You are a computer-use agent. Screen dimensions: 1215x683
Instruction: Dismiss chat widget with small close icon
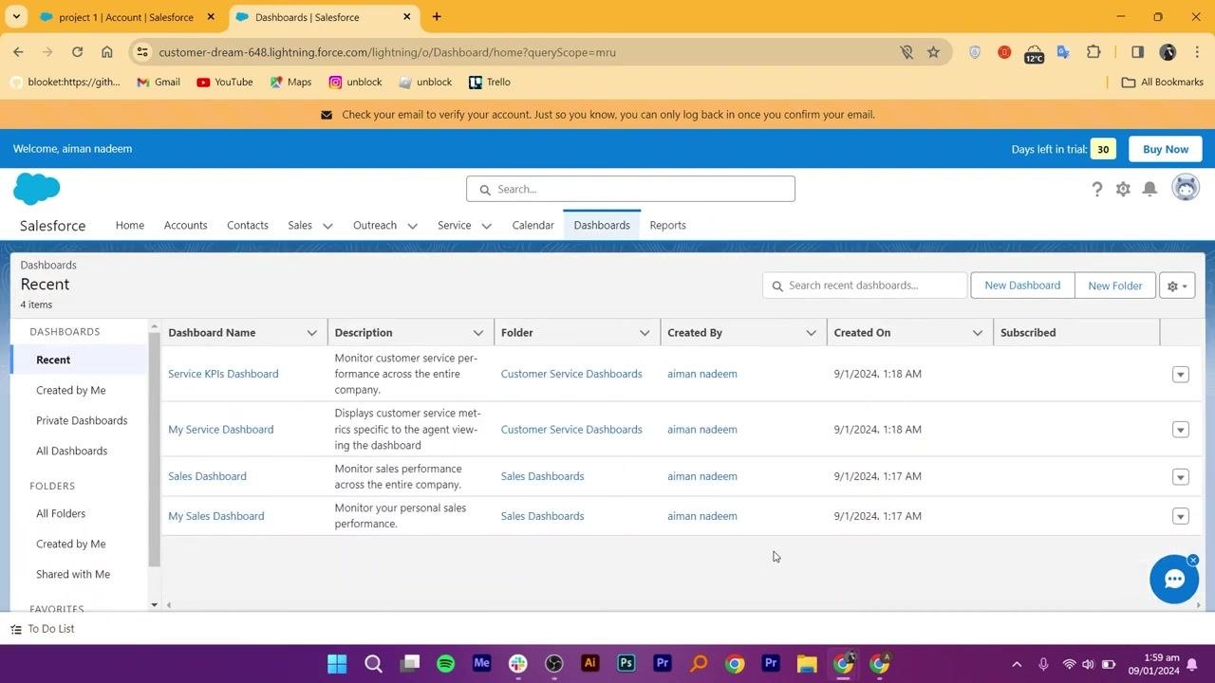(1193, 560)
